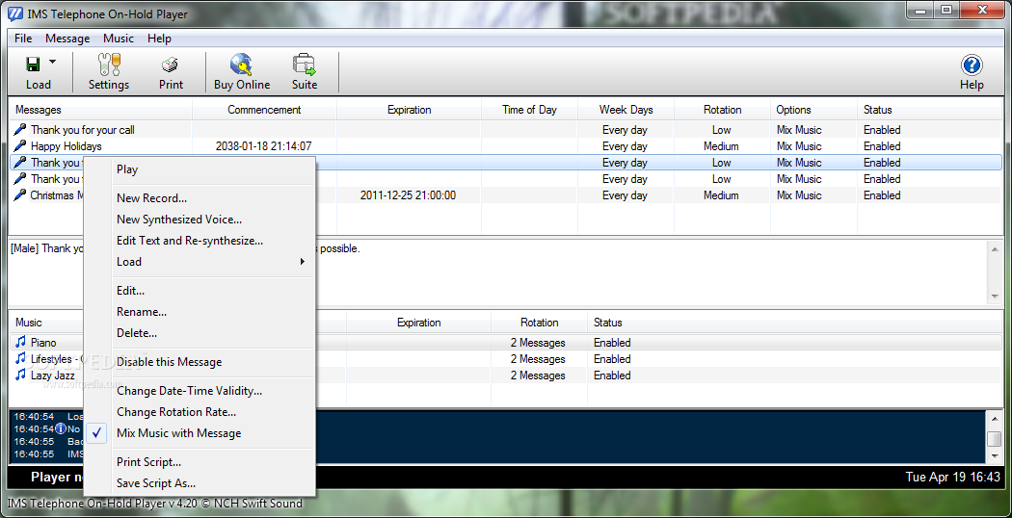The height and width of the screenshot is (518, 1012).
Task: Click expiration date 2011-12-25 21:00:00
Action: click(408, 195)
